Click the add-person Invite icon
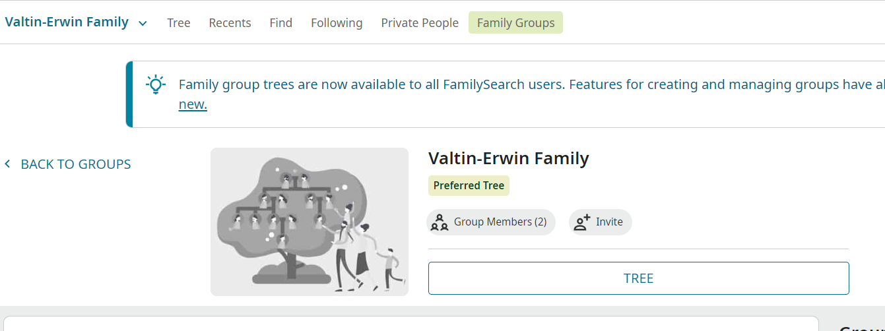 581,222
